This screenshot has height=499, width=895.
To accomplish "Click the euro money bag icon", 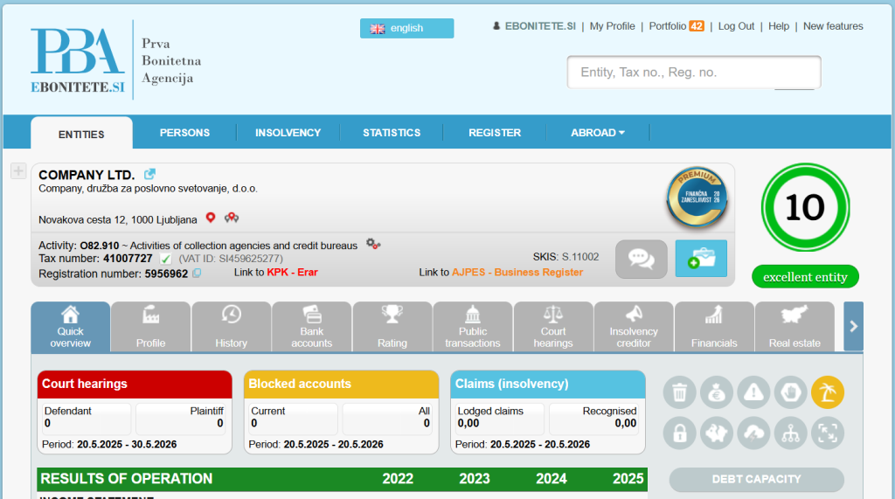I will (717, 392).
